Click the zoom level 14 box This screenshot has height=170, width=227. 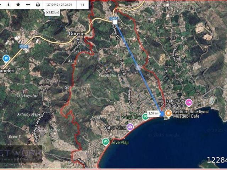click(x=82, y=5)
